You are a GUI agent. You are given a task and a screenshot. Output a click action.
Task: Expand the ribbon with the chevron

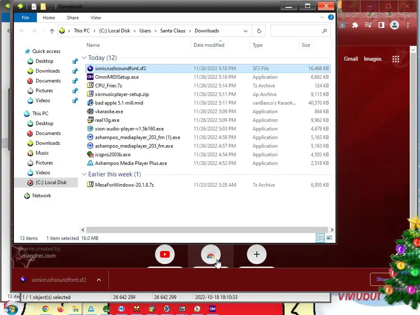click(322, 17)
